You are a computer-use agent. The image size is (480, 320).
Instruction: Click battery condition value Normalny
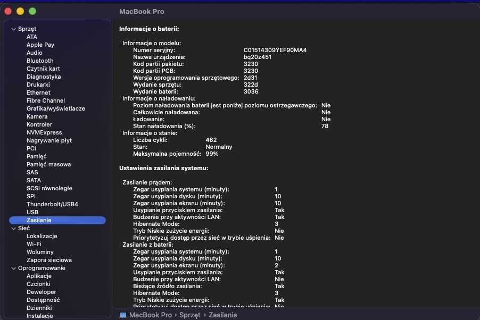(219, 147)
